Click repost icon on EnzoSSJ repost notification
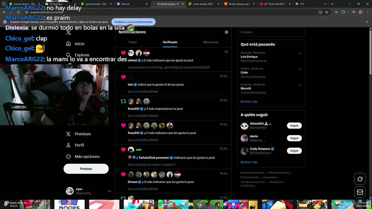372x209 pixels. [124, 101]
